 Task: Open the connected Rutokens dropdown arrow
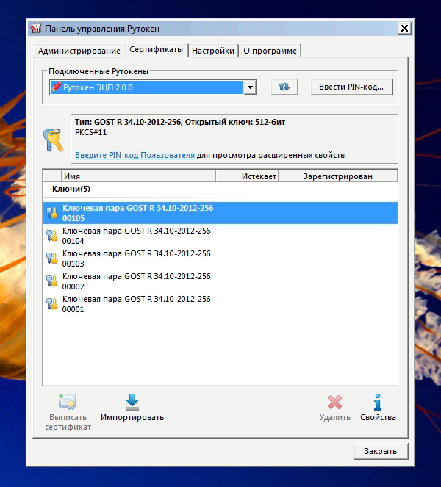[x=250, y=87]
